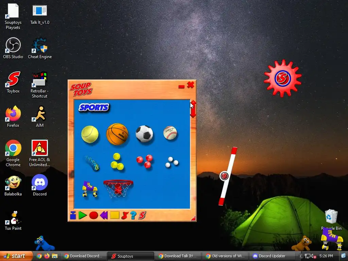Open the Recycle Bin
Image resolution: width=348 pixels, height=261 pixels.
331,220
